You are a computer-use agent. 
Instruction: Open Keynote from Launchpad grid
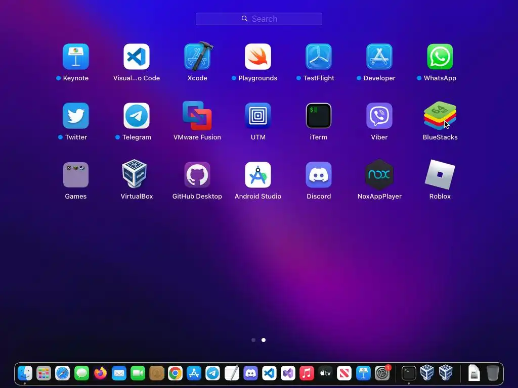tap(76, 57)
